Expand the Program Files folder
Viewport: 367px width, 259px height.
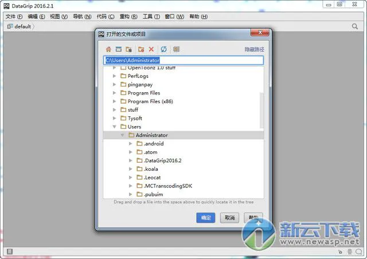click(115, 93)
